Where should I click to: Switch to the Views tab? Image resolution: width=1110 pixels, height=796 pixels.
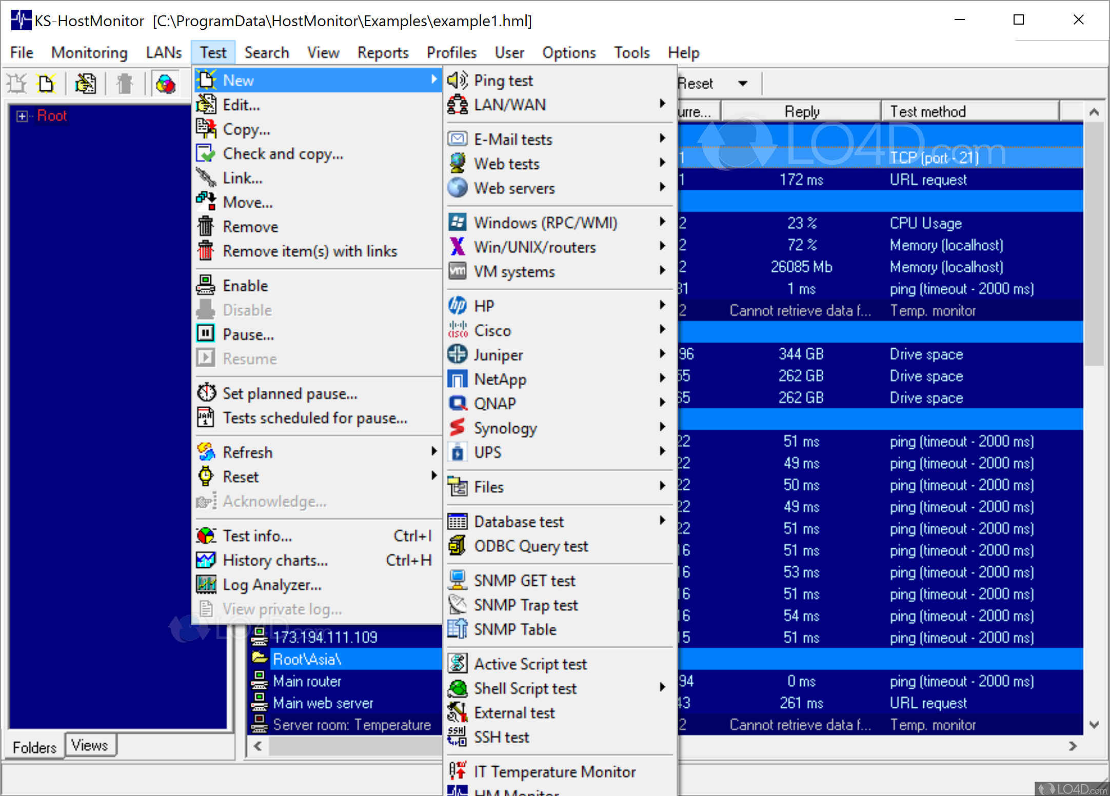click(90, 745)
